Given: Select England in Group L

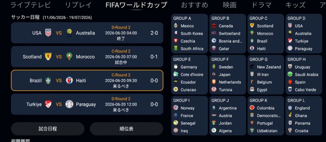Looking at the screenshot, I should tap(302, 108).
